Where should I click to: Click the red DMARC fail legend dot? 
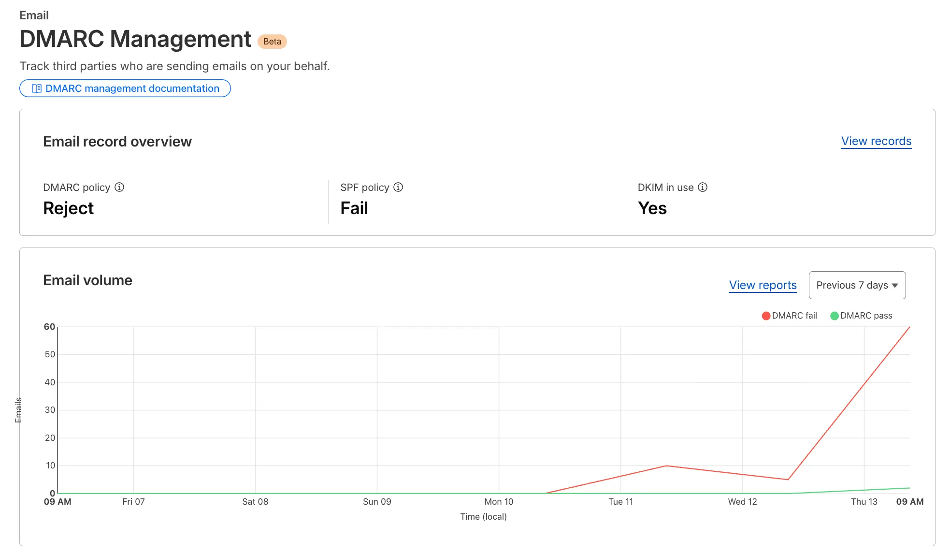click(766, 316)
